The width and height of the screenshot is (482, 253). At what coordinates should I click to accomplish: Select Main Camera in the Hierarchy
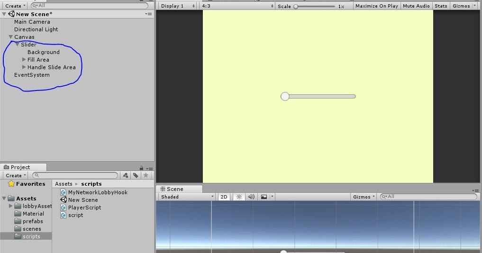tap(32, 22)
